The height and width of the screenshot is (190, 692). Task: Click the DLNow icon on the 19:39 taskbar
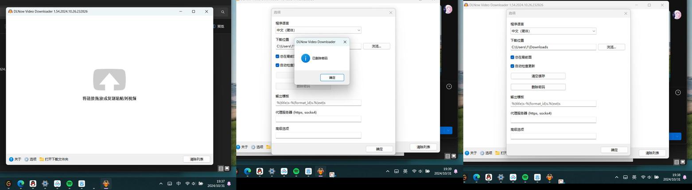coord(320,171)
